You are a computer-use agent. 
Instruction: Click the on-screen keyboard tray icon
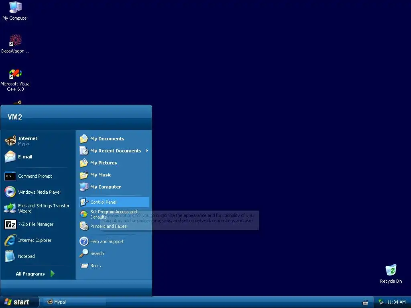pyautogui.click(x=365, y=302)
